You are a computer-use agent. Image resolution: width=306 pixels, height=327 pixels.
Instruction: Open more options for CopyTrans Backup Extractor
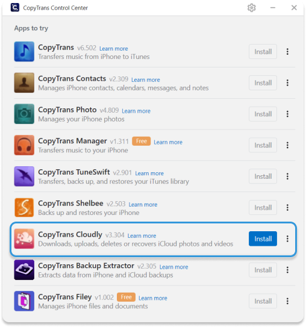point(287,270)
